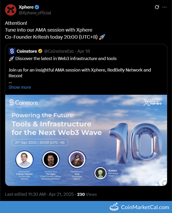Click the Coinstore square logo avatar

[x=12, y=51]
